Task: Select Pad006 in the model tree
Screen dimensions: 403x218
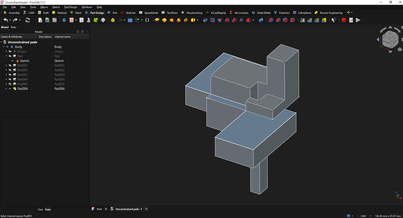Action: pos(23,89)
